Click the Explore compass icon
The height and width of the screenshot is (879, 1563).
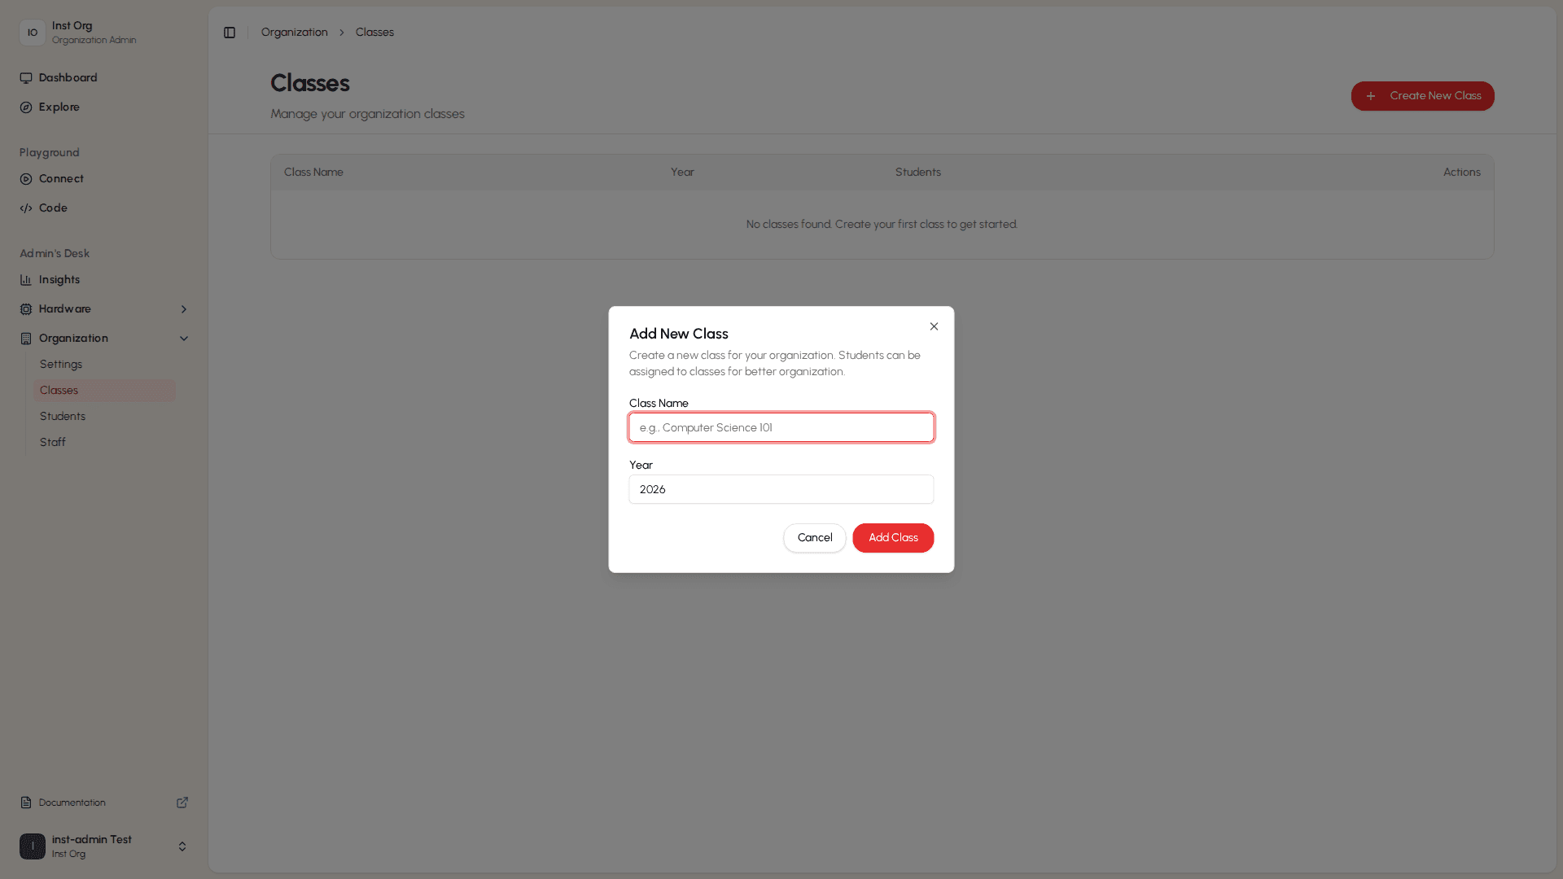[26, 107]
